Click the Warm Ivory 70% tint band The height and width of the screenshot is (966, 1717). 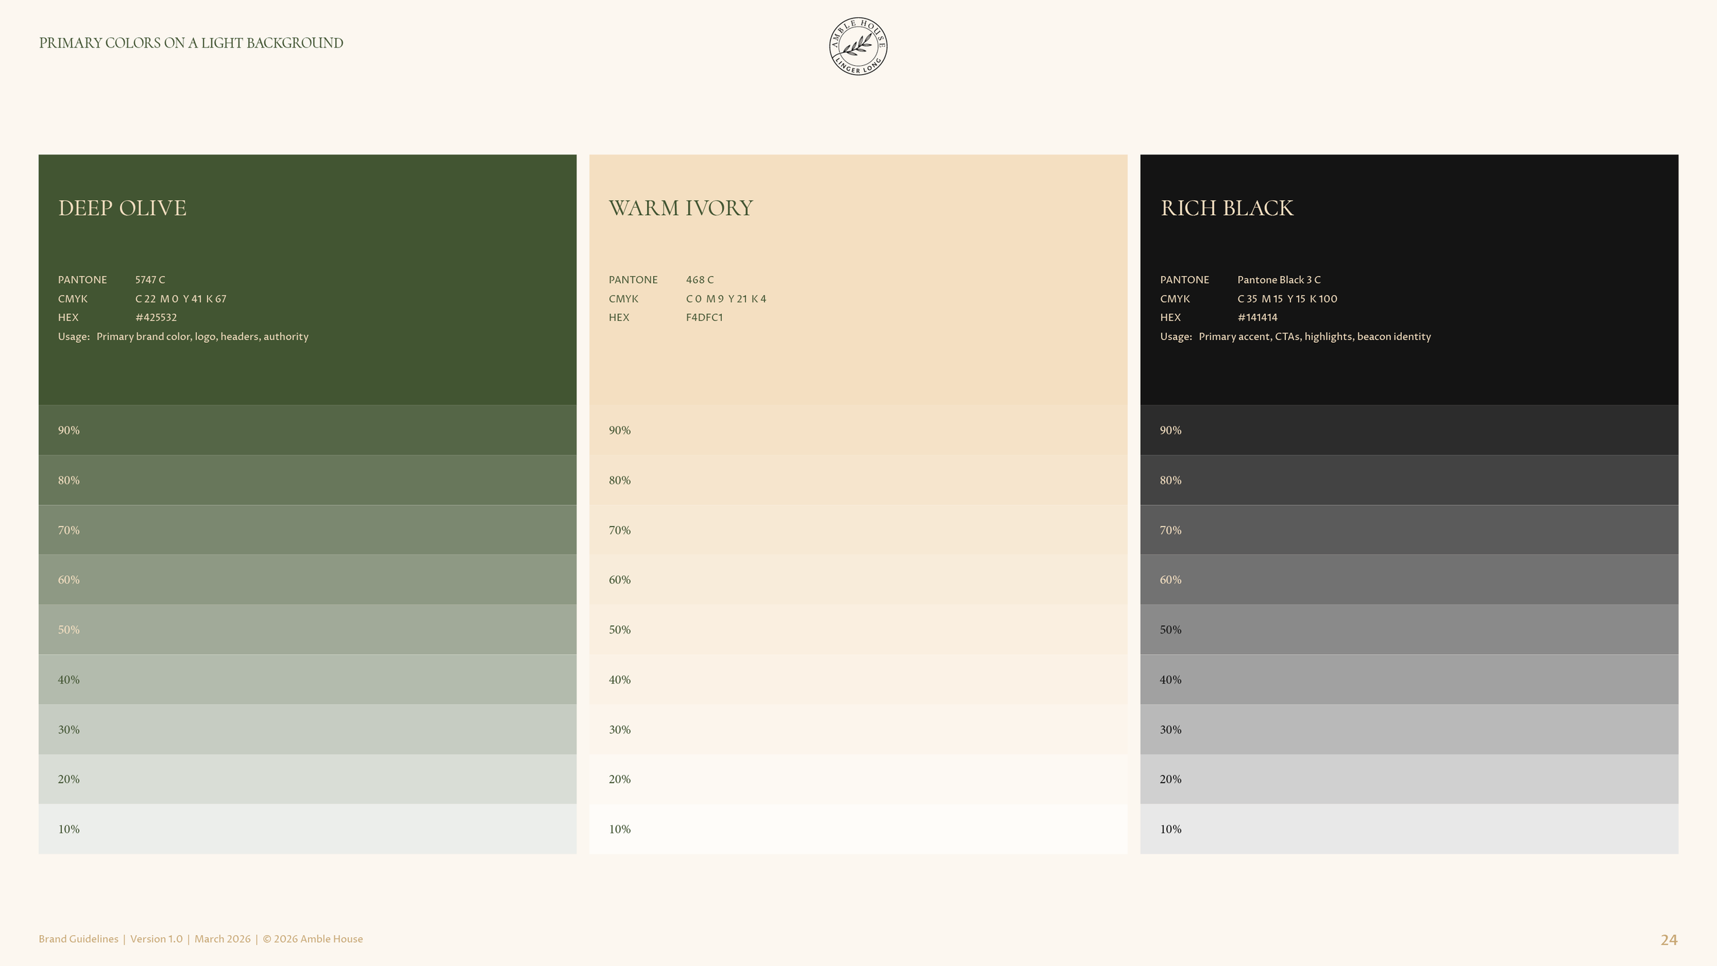pyautogui.click(x=858, y=530)
